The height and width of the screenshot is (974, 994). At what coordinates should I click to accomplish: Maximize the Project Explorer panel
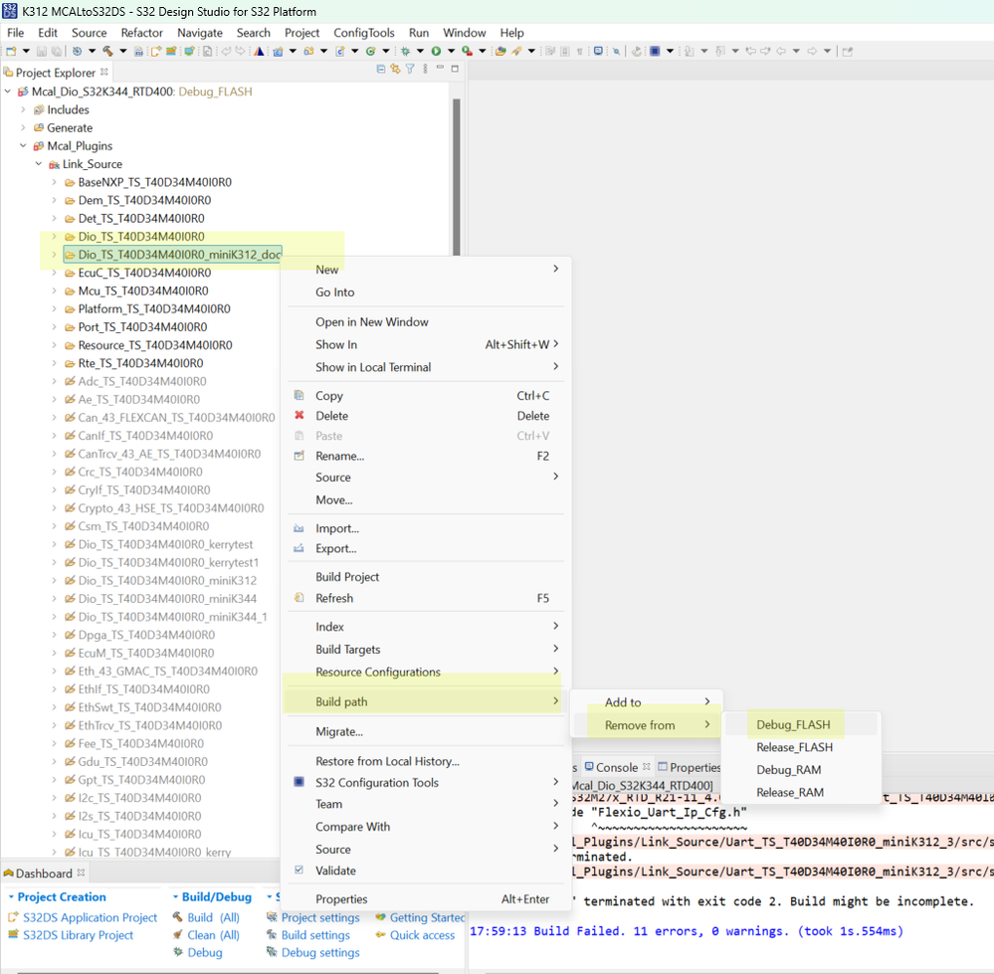click(x=455, y=69)
